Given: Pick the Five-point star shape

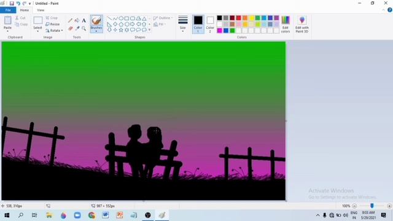Looking at the screenshot, I should (x=121, y=30).
